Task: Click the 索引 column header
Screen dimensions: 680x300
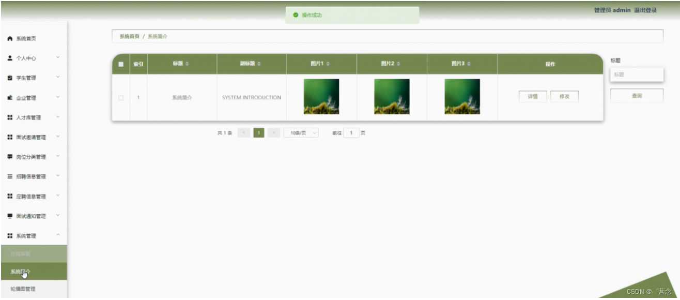Action: point(138,64)
